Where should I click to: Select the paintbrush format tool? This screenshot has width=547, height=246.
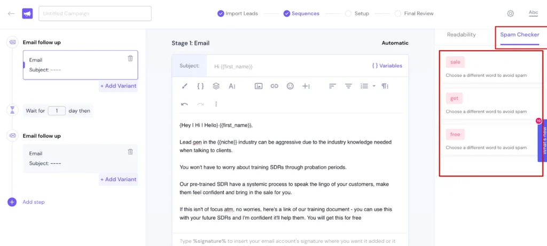point(185,86)
